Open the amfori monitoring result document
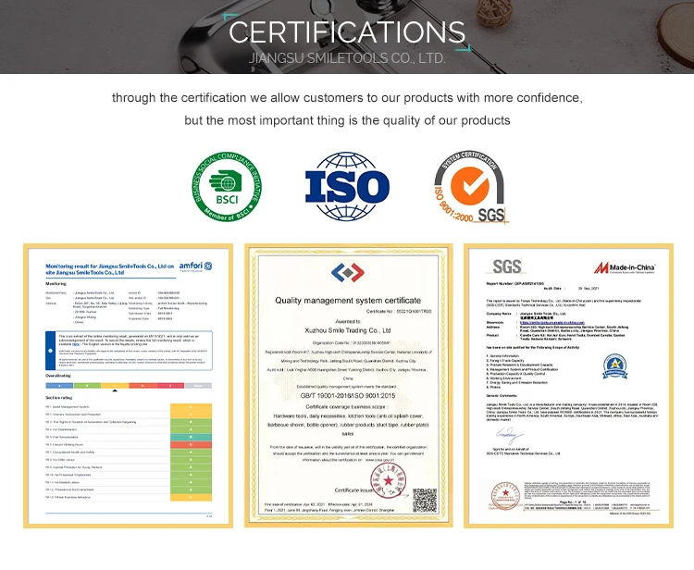694x570 pixels. point(128,386)
